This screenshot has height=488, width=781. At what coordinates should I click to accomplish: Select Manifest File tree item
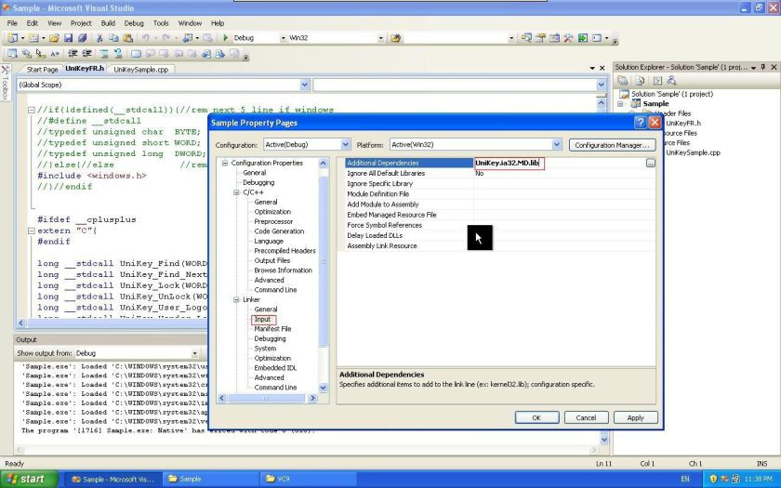[272, 329]
